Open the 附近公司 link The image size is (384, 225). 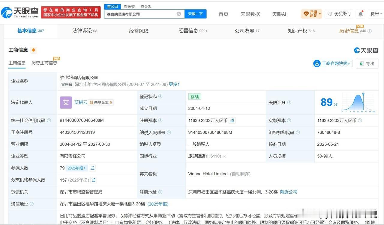click(x=289, y=192)
